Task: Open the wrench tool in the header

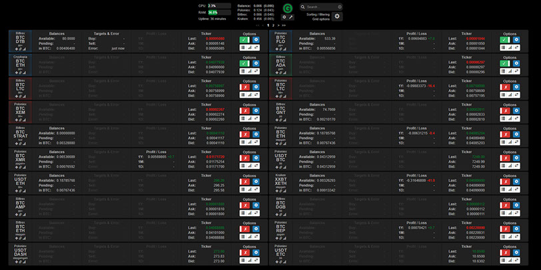Action: pos(291,17)
